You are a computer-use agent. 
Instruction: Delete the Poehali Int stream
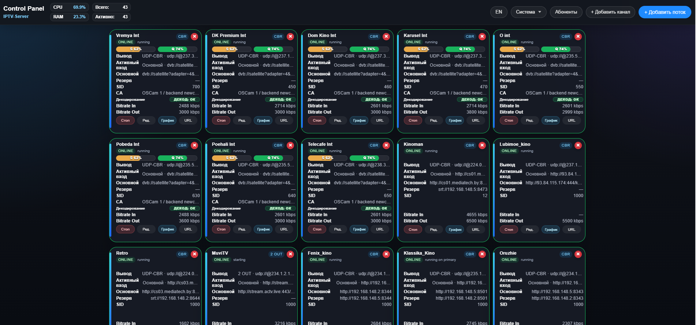click(290, 145)
